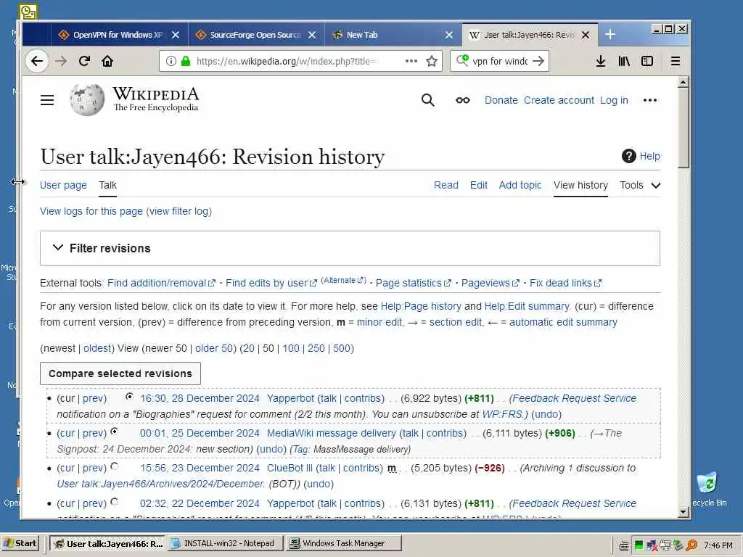
Task: Open the Windows Start button
Action: [x=20, y=543]
